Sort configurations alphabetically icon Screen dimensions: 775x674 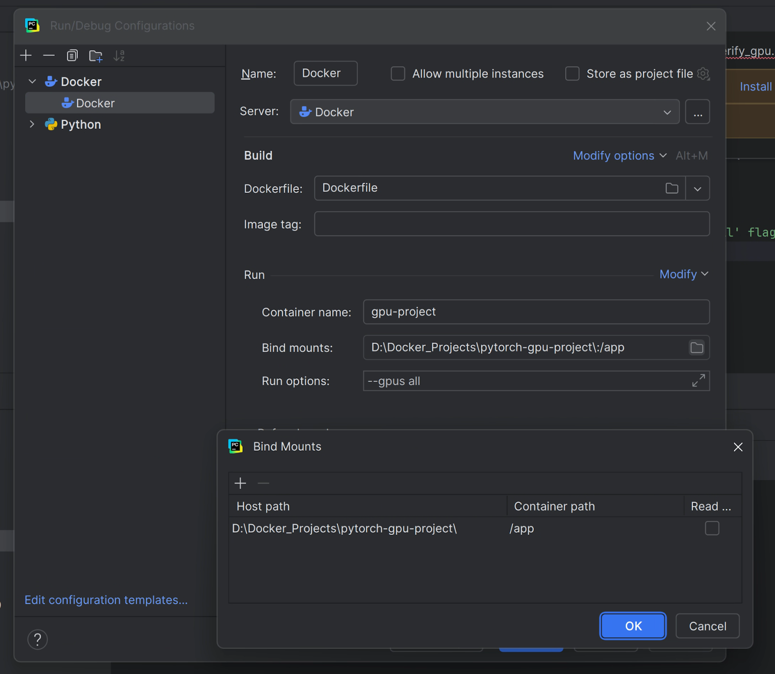coord(119,56)
